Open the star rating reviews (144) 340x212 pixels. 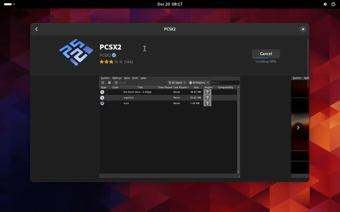tap(116, 62)
